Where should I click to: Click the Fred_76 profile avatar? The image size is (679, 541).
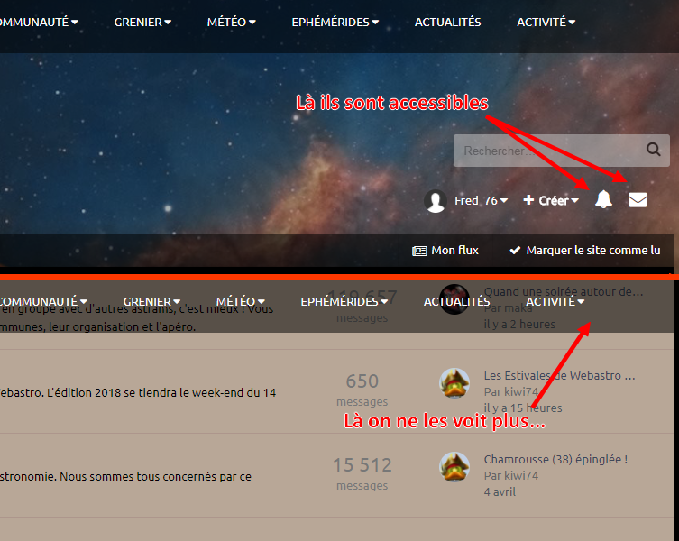coord(436,201)
